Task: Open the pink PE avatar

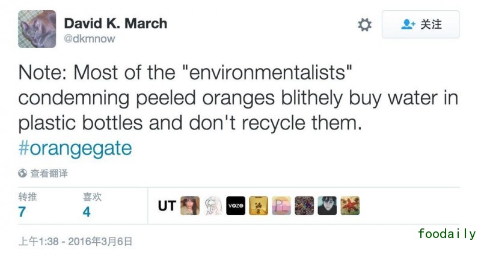Action: point(281,206)
